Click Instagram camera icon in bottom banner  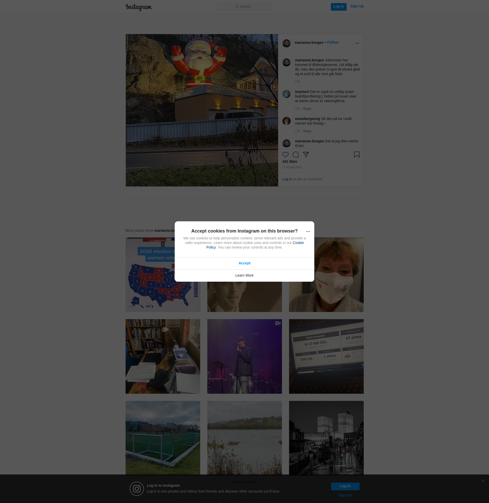point(137,489)
